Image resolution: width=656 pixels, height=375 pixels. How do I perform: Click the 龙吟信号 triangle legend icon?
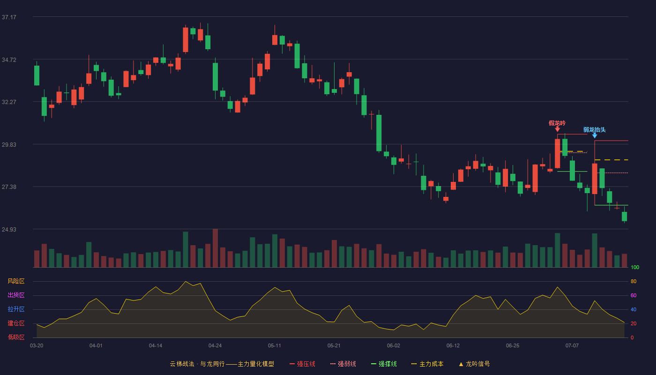pyautogui.click(x=461, y=364)
